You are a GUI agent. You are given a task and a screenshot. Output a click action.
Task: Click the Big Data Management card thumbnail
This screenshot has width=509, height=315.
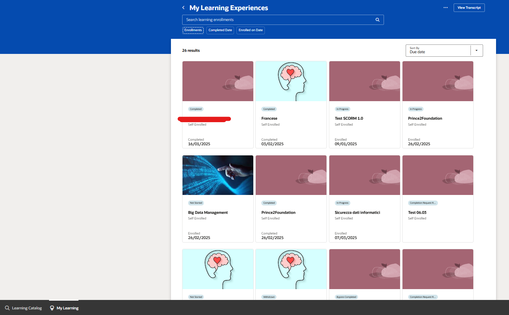pos(218,175)
